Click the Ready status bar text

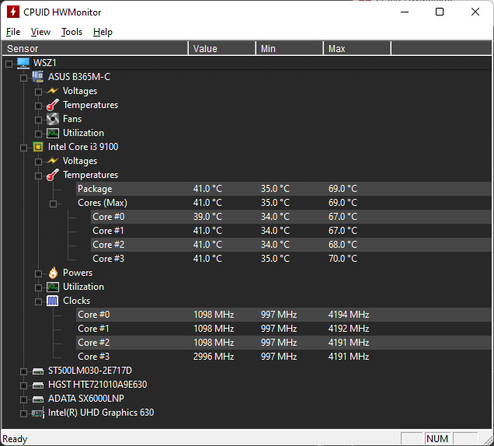pyautogui.click(x=15, y=439)
